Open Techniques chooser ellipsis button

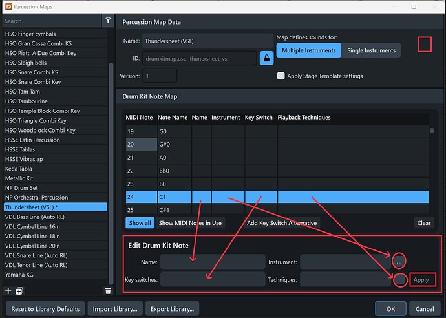399,280
